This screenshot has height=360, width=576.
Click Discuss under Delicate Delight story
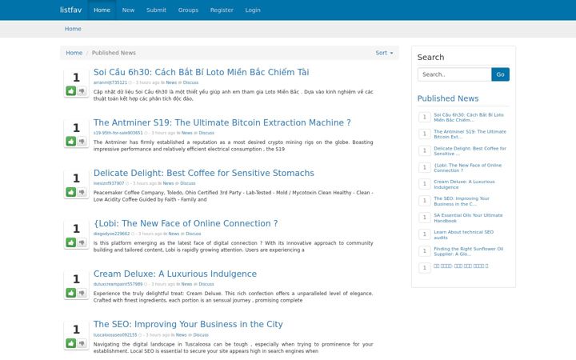click(x=188, y=183)
